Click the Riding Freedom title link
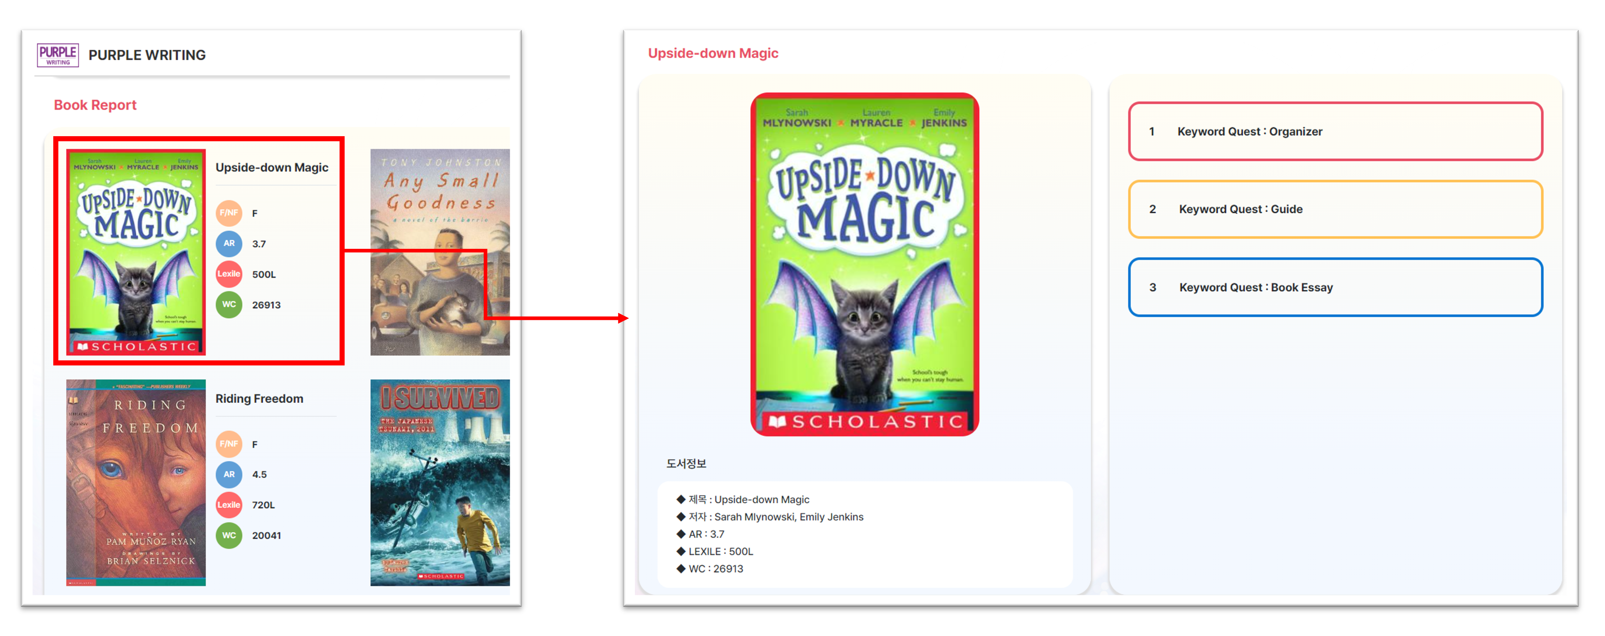The image size is (1605, 636). pos(259,399)
